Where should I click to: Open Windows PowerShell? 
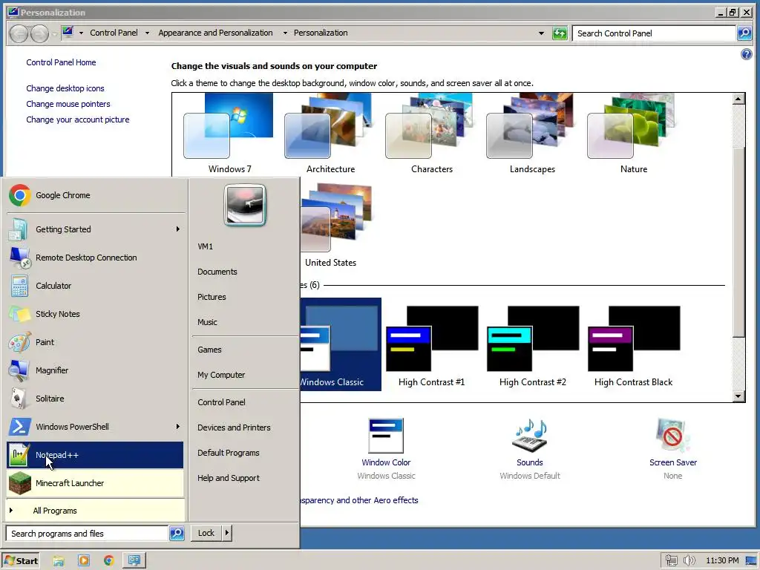pyautogui.click(x=95, y=427)
